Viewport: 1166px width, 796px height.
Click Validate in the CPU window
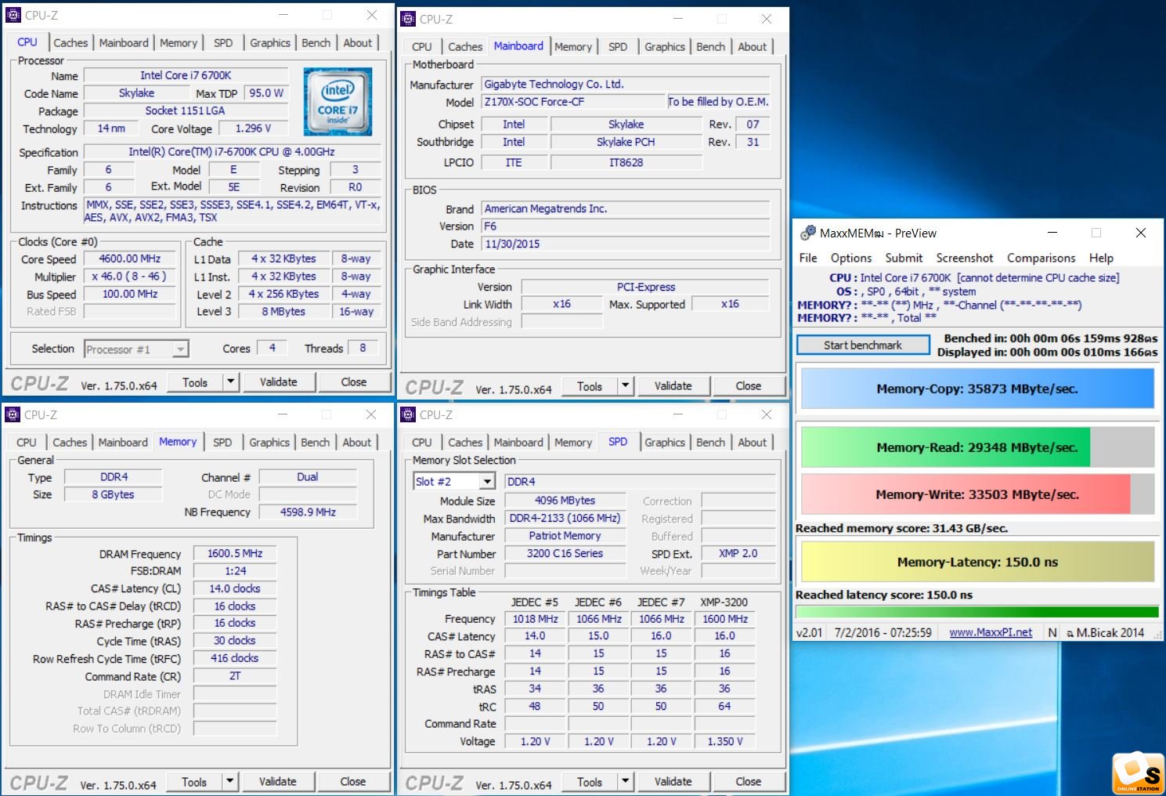coord(279,382)
